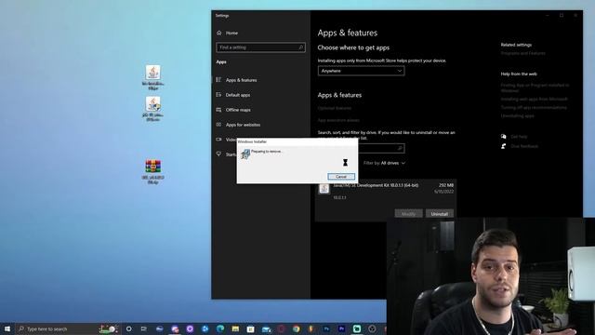Open OBS Studio from the taskbar
The image size is (595, 335).
372,328
